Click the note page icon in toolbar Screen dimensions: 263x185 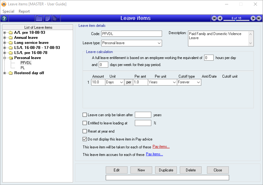(x=47, y=18)
